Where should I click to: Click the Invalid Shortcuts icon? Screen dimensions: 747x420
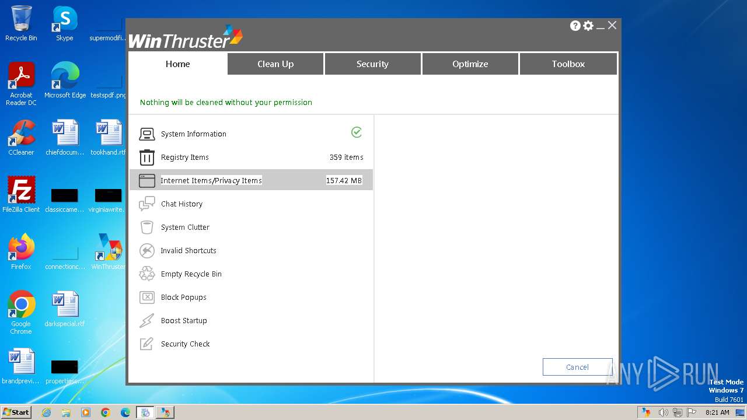(x=146, y=251)
